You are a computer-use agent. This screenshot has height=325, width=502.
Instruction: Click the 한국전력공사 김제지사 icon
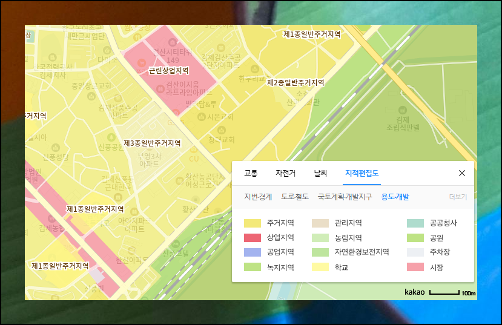click(53, 57)
